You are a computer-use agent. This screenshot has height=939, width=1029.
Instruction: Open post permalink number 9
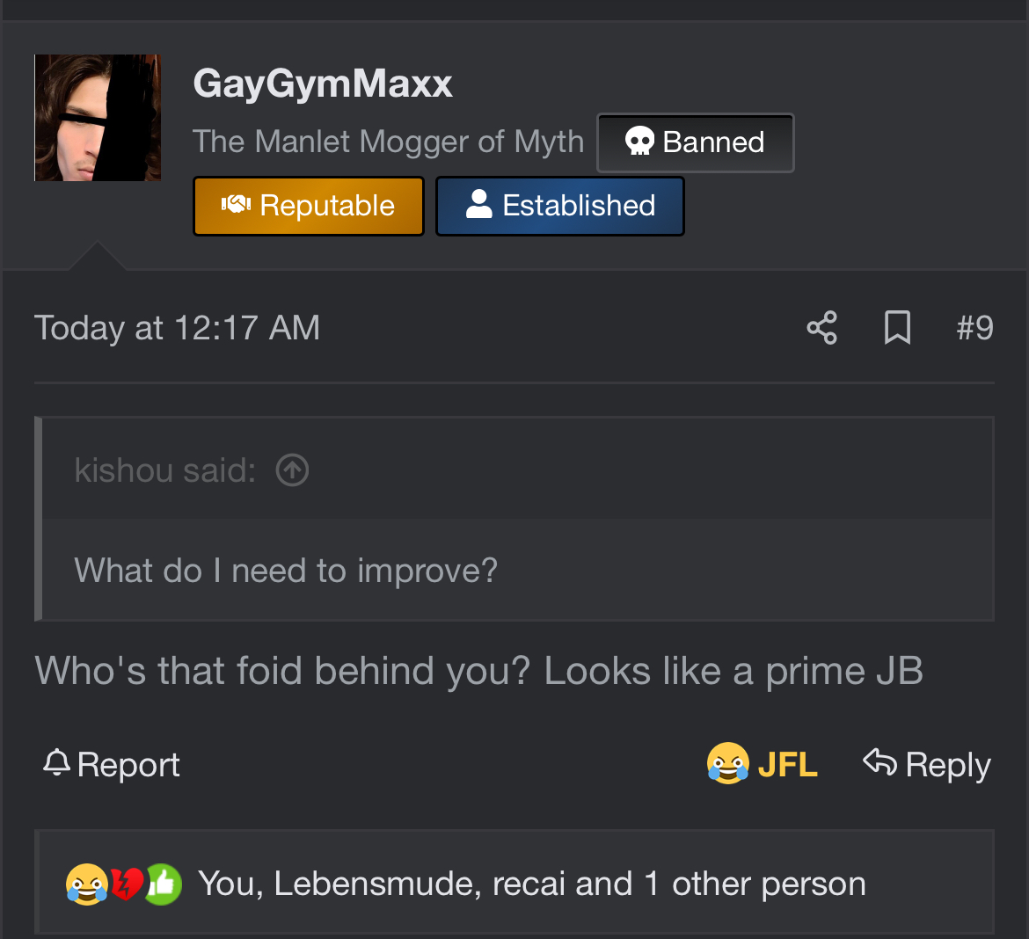(974, 327)
